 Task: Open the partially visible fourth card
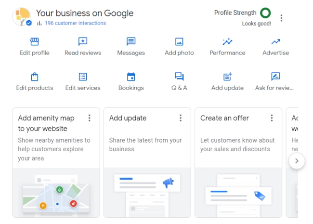[x=292, y=162]
